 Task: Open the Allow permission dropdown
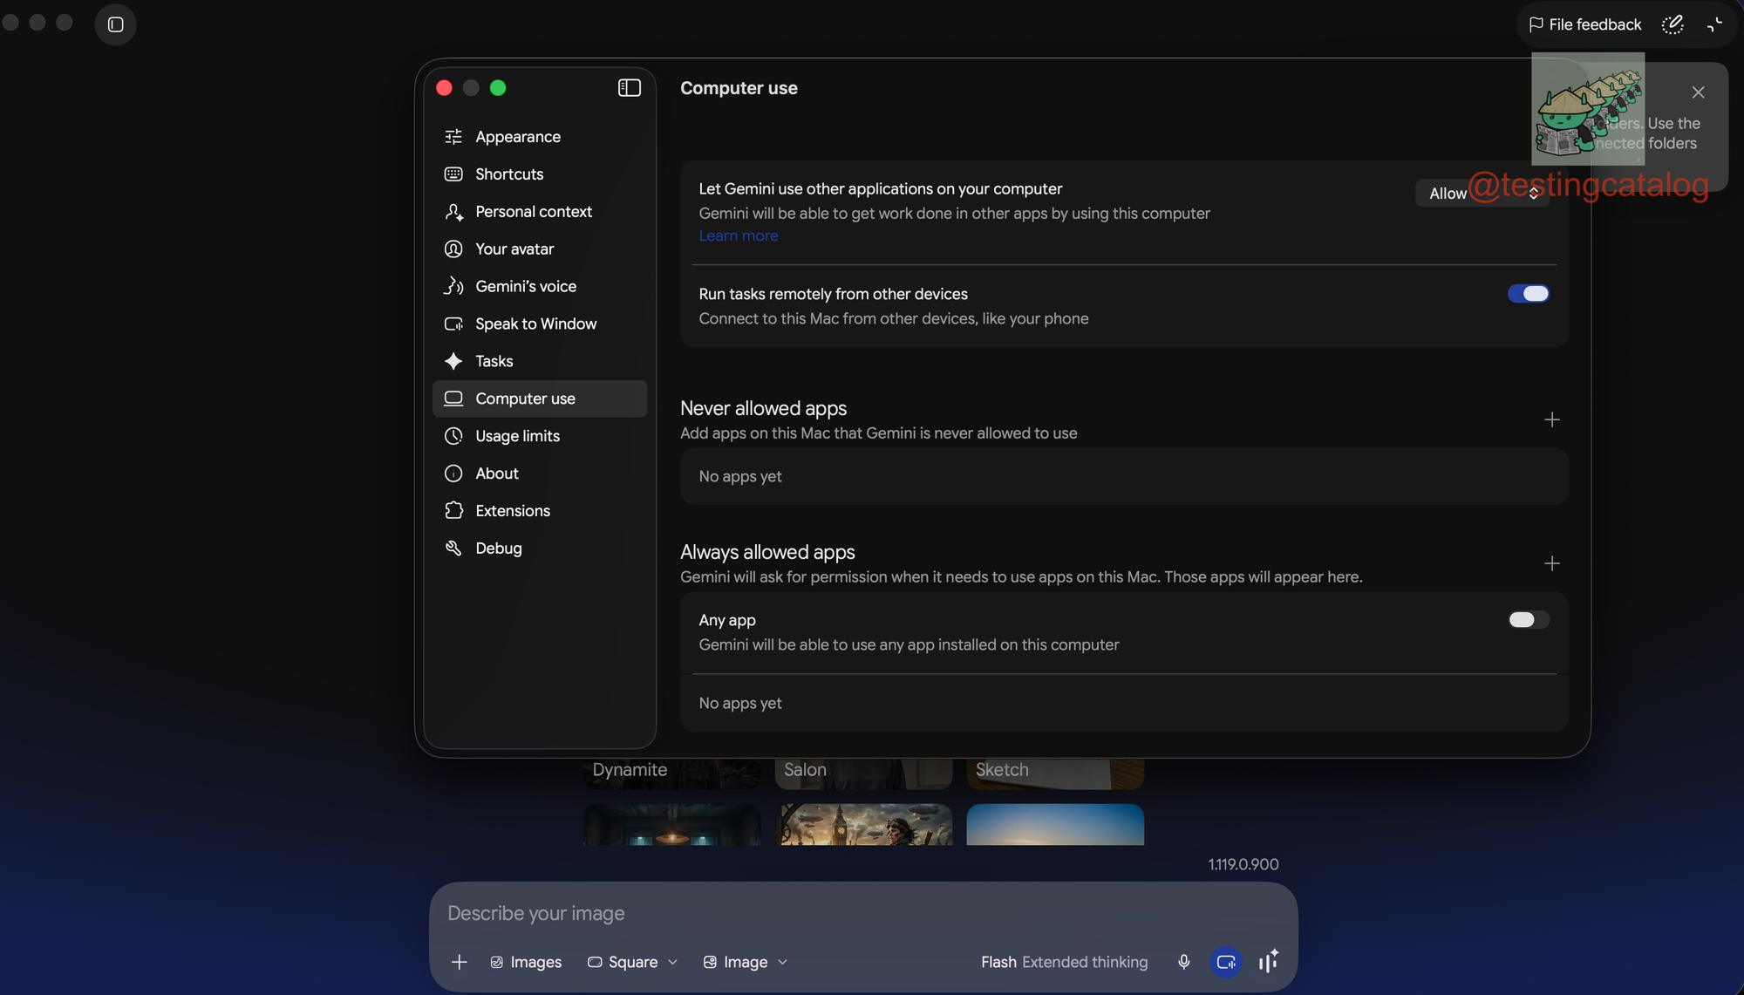point(1482,194)
